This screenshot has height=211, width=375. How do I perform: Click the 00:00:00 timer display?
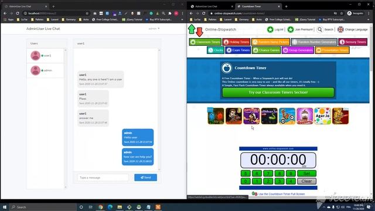(x=278, y=160)
